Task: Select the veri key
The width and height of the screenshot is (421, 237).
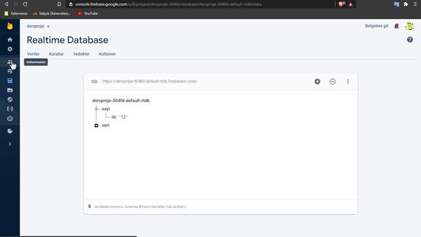Action: [105, 126]
